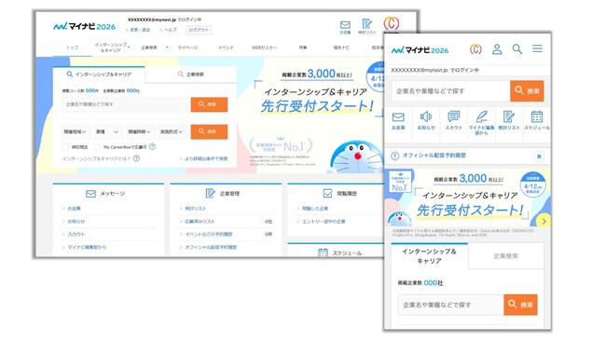The width and height of the screenshot is (606, 341).
Task: Open the 業種 dropdown
Action: pyautogui.click(x=108, y=131)
